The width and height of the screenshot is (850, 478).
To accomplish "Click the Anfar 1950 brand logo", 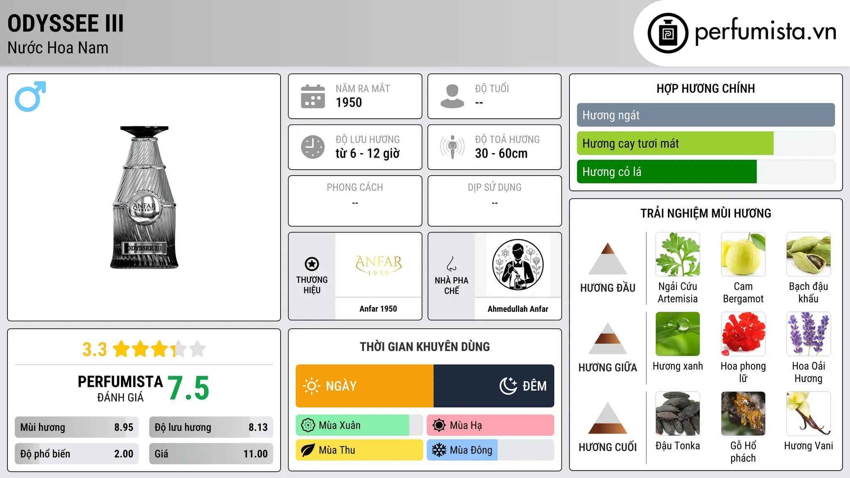I will coord(379,265).
